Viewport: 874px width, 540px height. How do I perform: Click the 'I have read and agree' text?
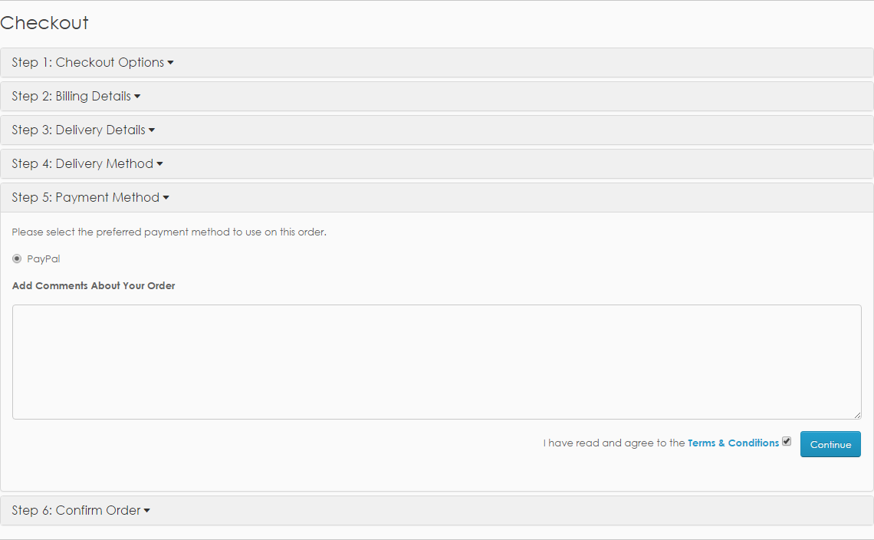point(613,443)
